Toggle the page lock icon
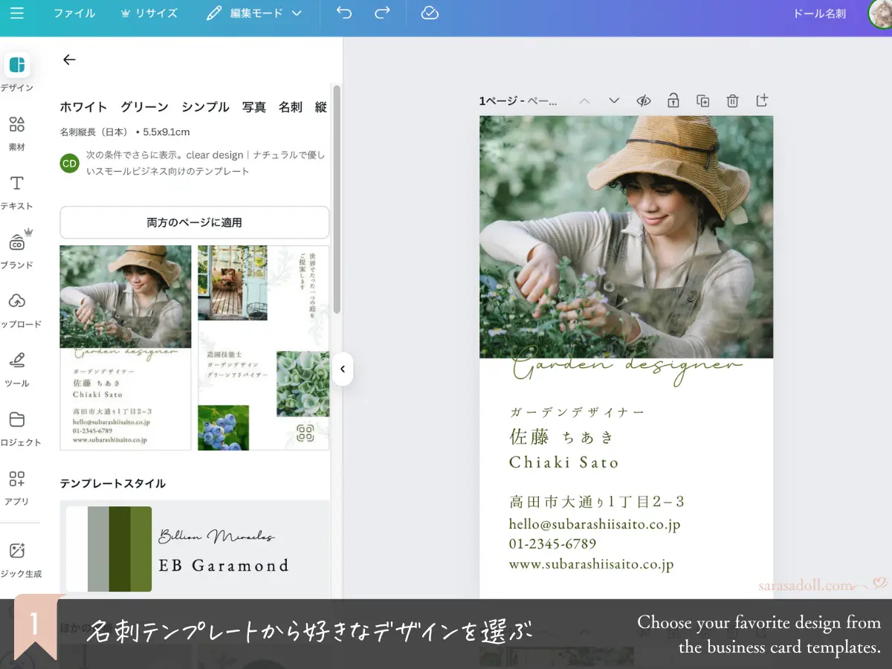892x669 pixels. pos(673,101)
